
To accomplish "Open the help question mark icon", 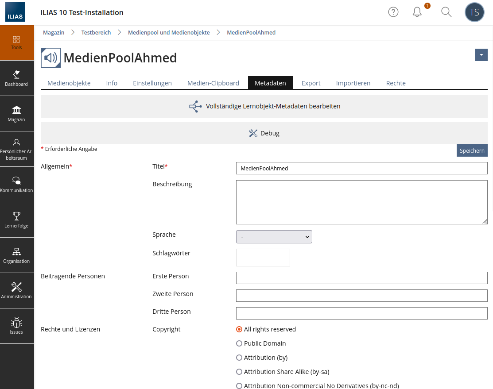I will (x=393, y=12).
